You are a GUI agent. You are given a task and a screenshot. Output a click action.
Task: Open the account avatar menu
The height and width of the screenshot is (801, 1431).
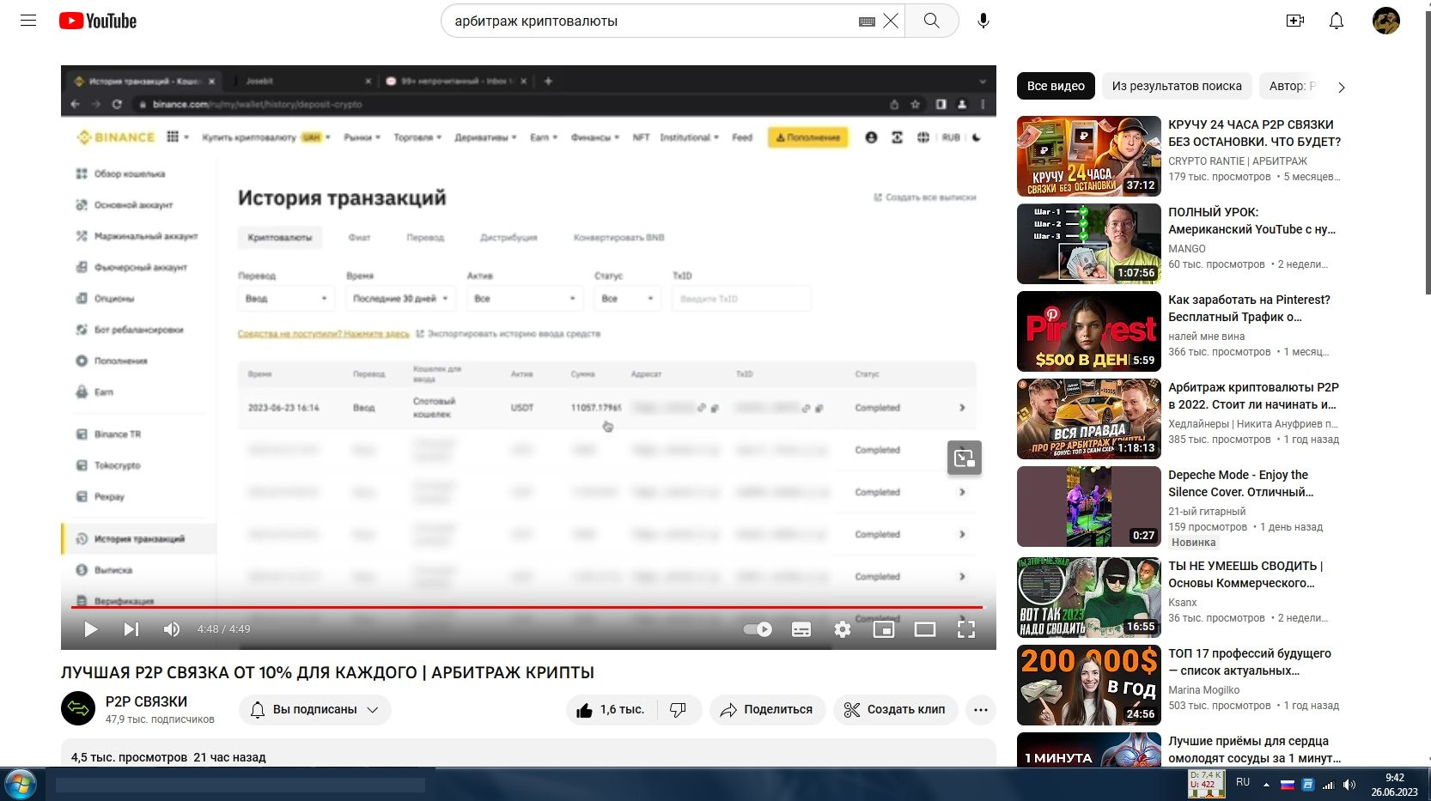click(x=1386, y=21)
